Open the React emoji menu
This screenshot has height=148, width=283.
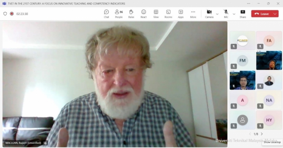(144, 13)
